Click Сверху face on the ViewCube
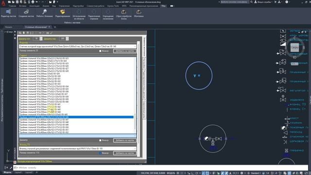This screenshot has height=175, width=311. [x=295, y=48]
